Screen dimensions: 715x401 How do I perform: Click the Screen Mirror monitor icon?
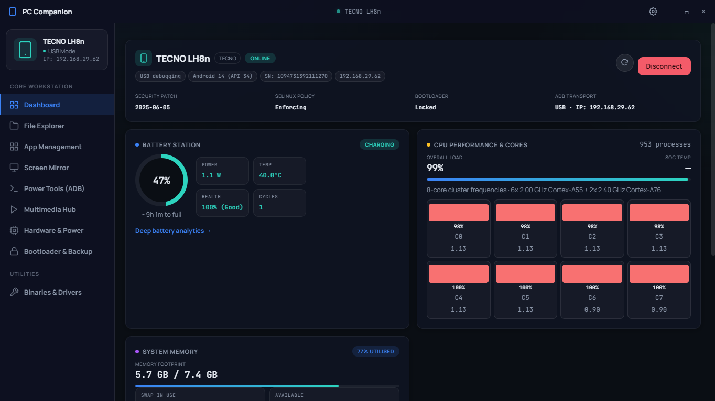14,168
